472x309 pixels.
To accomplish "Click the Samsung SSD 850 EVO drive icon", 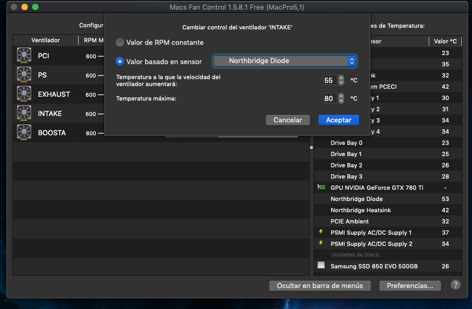I will click(321, 266).
